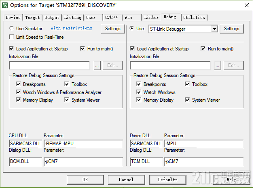Screen dimensions: 254x188
Task: Click the CPU DLL field SARMCM3.DLL
Action: [x=25, y=144]
